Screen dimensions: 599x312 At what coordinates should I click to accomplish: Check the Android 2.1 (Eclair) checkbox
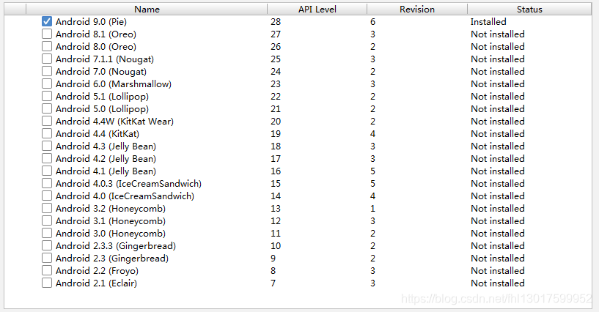[47, 283]
